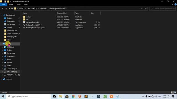Open the Mail app from the taskbar
Viewport: 177px width, 99px height.
[x=54, y=97]
